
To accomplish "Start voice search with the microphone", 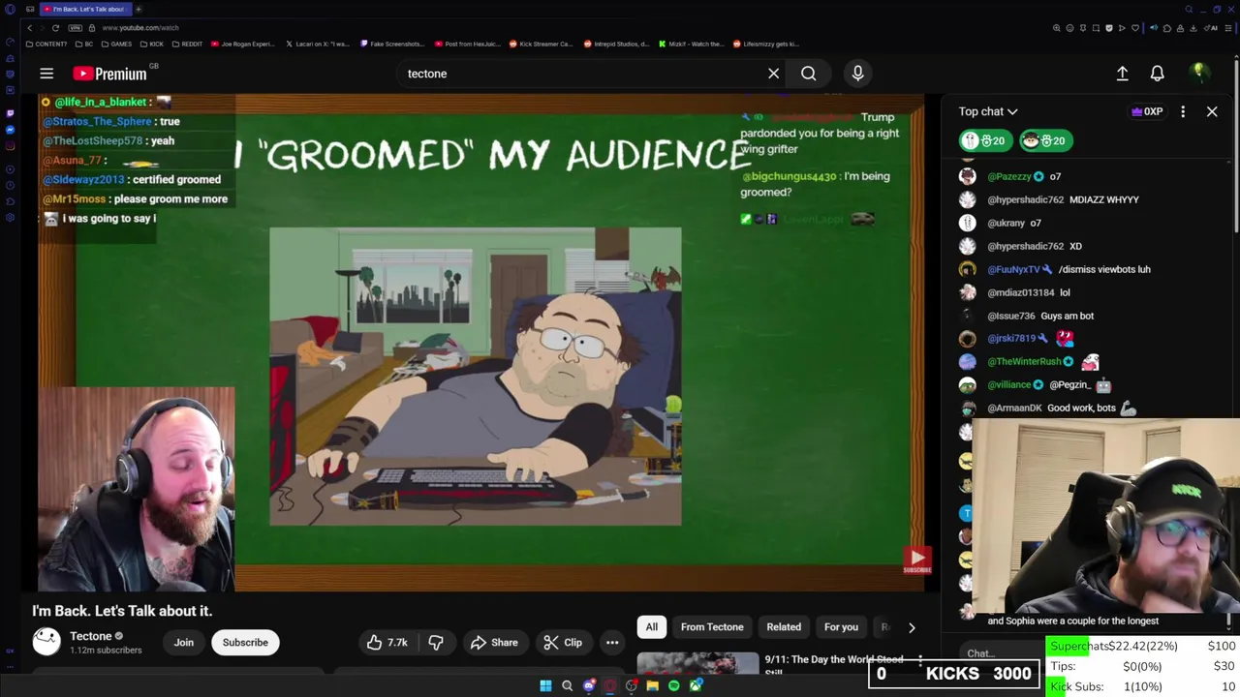I will pos(857,74).
